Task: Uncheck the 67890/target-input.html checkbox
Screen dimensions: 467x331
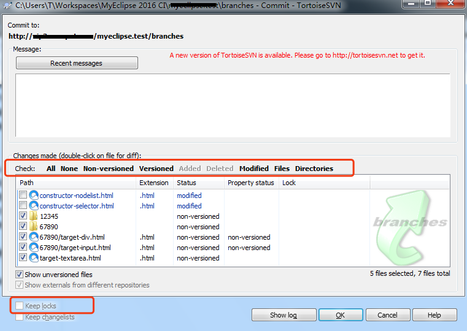Action: [x=23, y=247]
